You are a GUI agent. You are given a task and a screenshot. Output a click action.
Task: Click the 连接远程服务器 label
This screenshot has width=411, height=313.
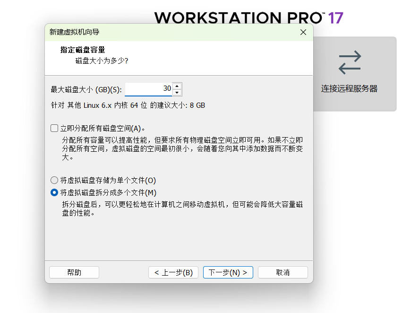pos(350,89)
